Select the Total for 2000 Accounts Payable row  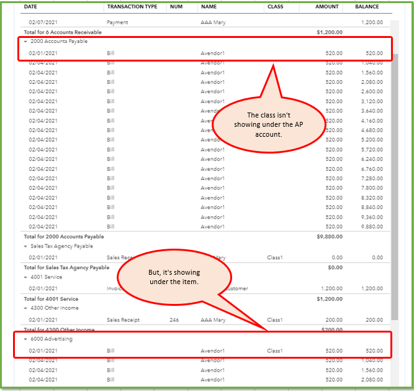pyautogui.click(x=205, y=237)
